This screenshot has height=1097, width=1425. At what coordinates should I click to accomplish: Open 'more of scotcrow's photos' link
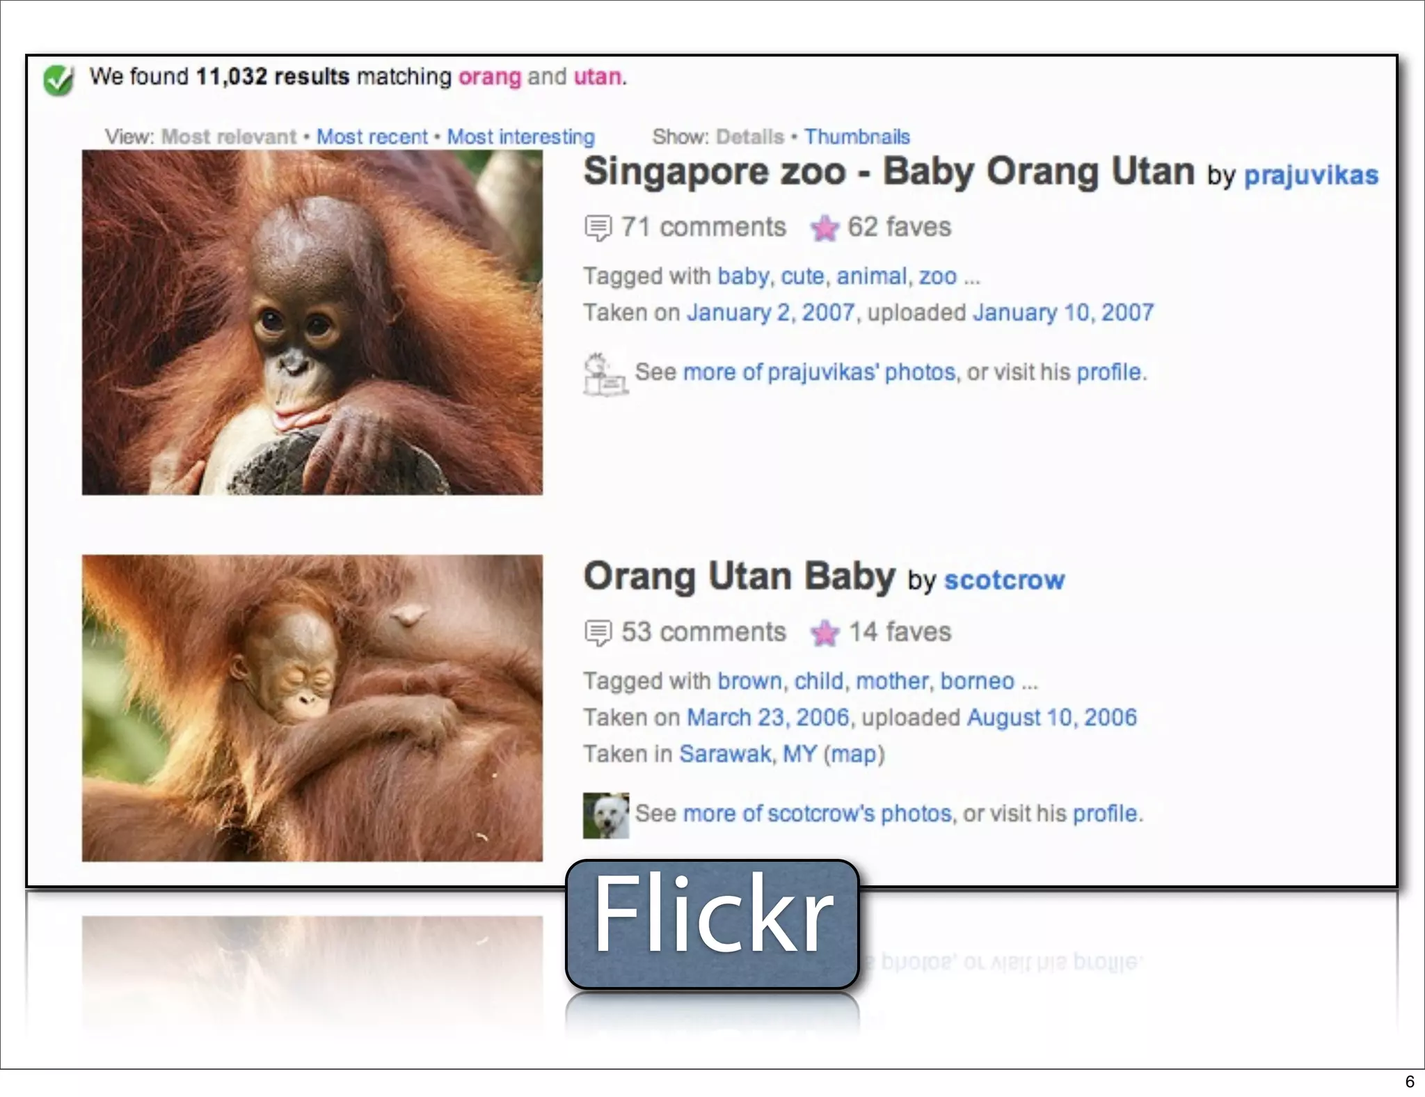pyautogui.click(x=817, y=813)
